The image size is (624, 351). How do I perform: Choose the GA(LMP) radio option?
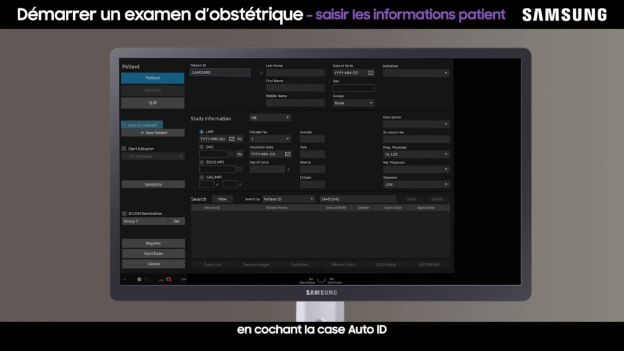pos(201,177)
